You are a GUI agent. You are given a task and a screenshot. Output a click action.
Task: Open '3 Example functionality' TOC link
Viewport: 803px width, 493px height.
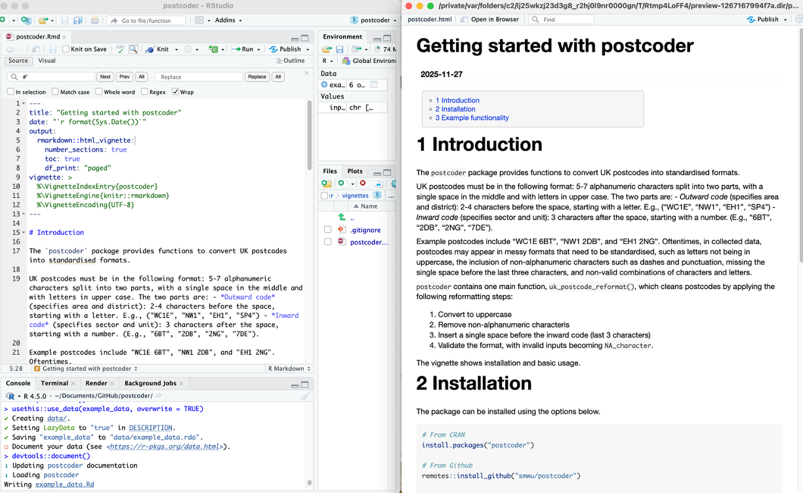(472, 118)
